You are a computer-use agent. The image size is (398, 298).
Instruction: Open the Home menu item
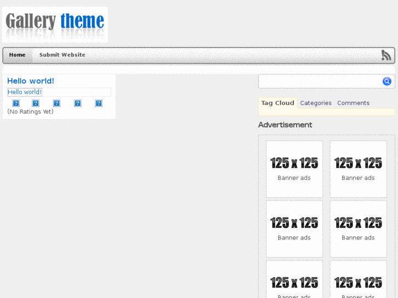coord(18,55)
